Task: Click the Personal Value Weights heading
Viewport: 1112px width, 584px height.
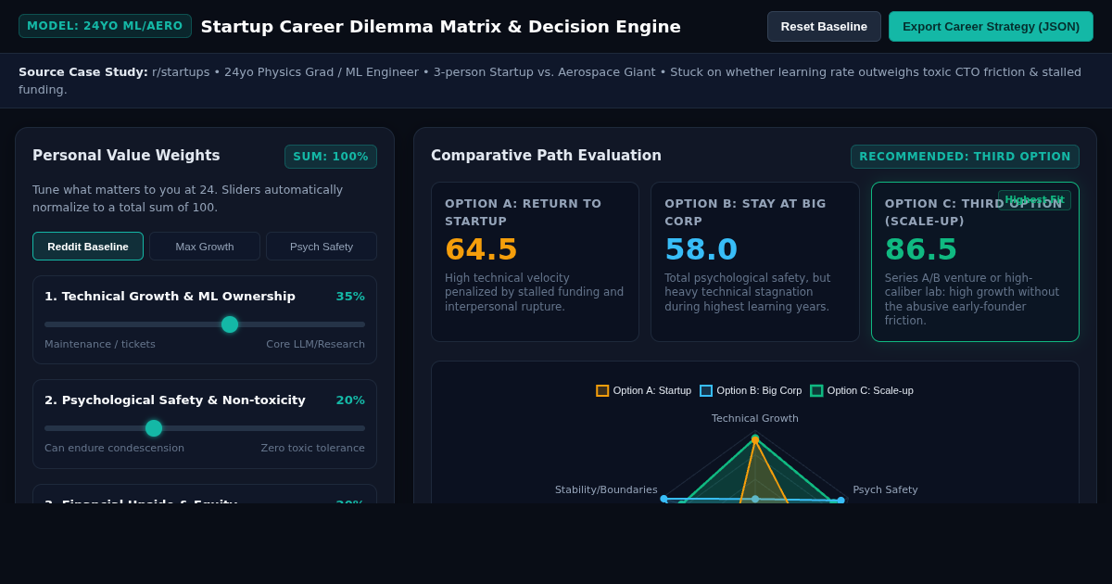Action: pyautogui.click(x=126, y=156)
